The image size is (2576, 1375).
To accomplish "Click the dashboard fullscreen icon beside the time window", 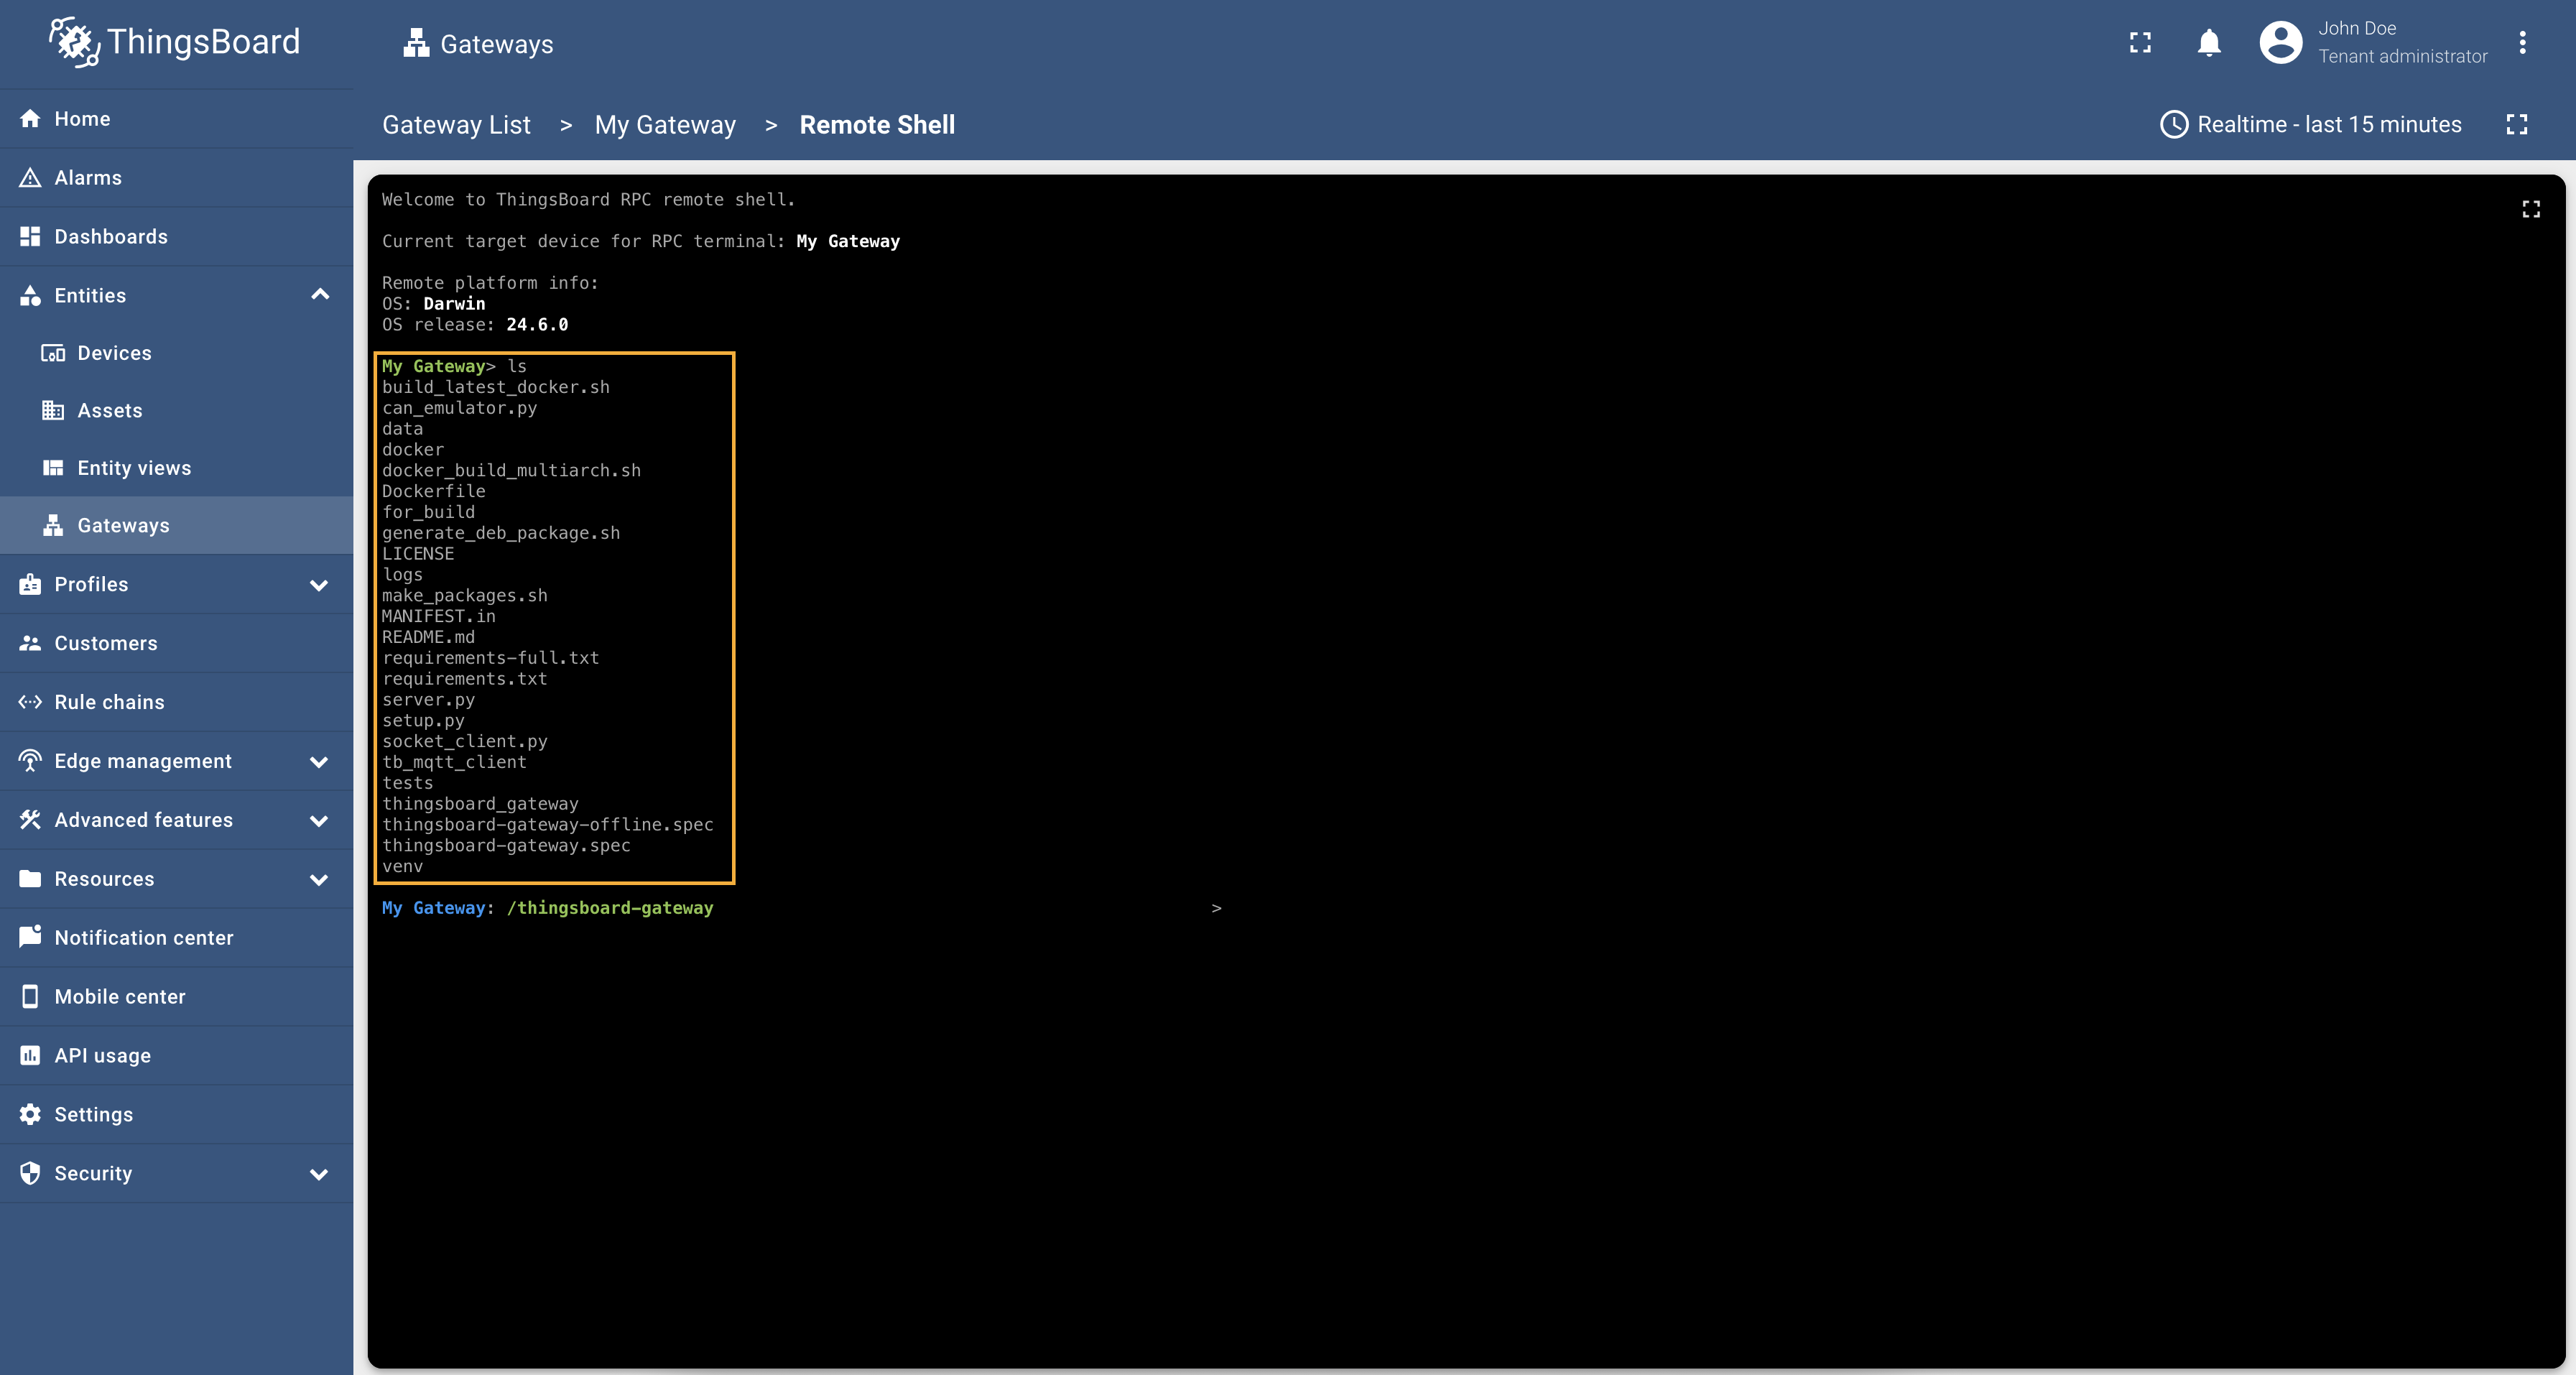I will click(x=2517, y=124).
